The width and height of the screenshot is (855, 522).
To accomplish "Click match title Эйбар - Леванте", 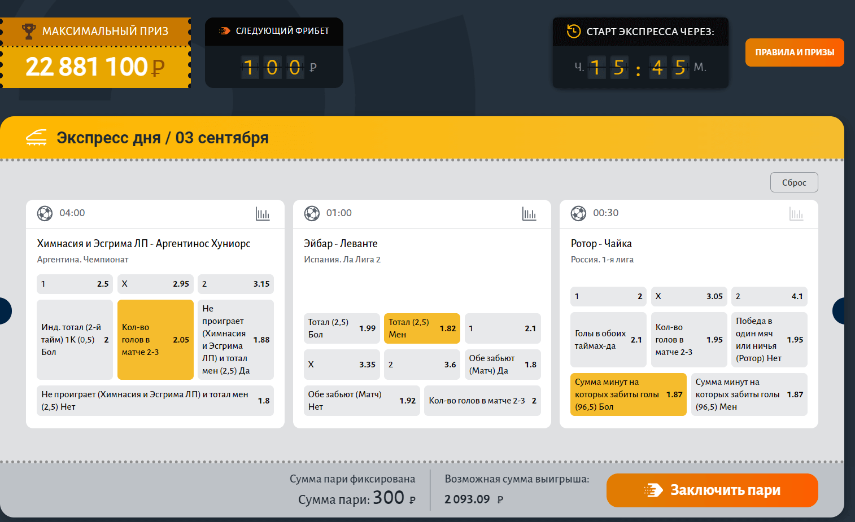I will (x=341, y=244).
